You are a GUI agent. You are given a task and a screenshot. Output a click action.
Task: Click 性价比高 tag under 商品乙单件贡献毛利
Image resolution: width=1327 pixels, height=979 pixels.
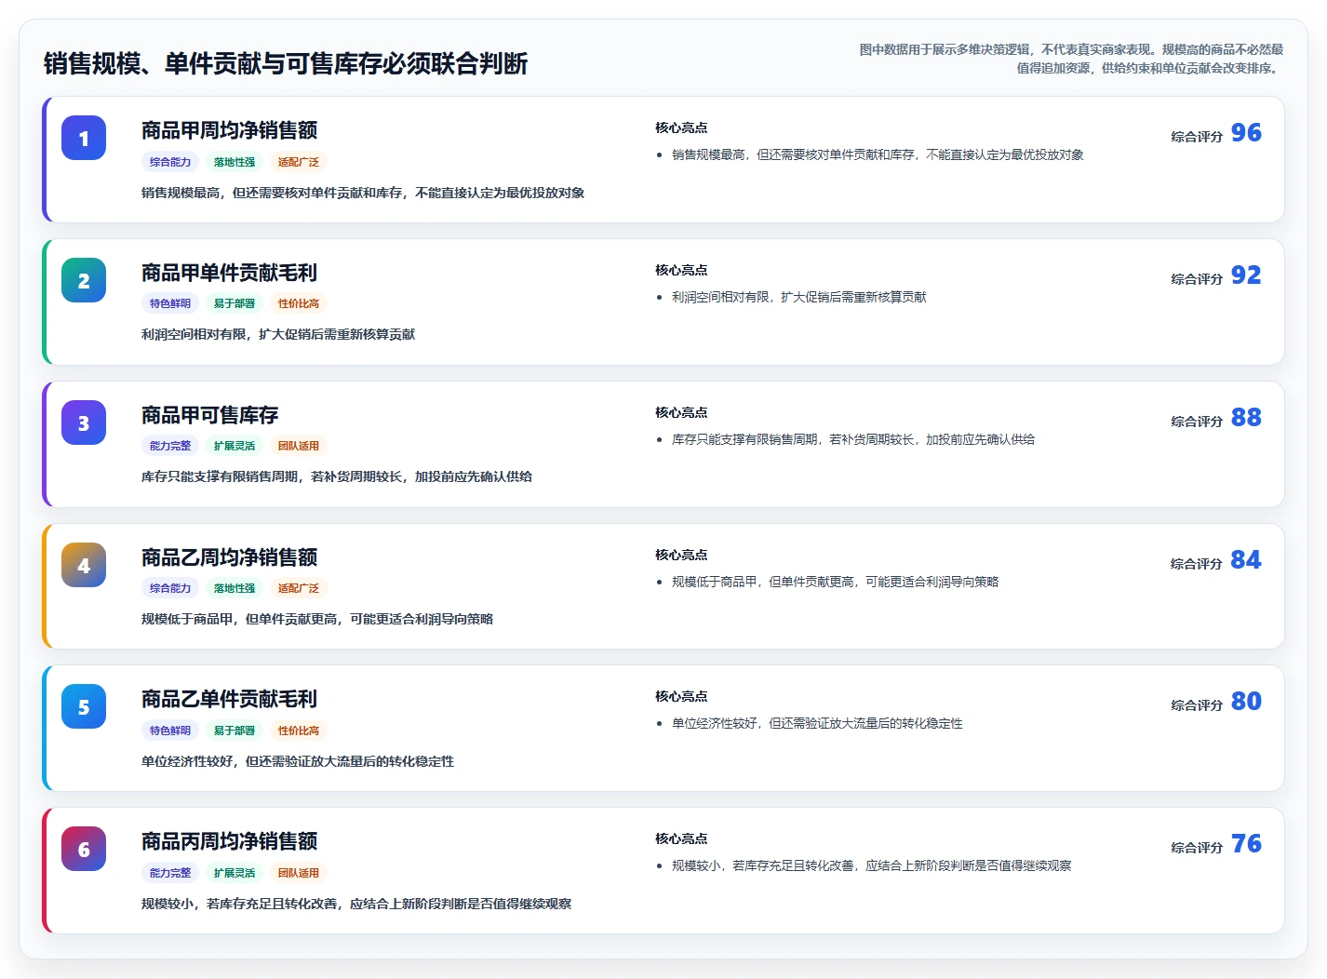point(299,731)
